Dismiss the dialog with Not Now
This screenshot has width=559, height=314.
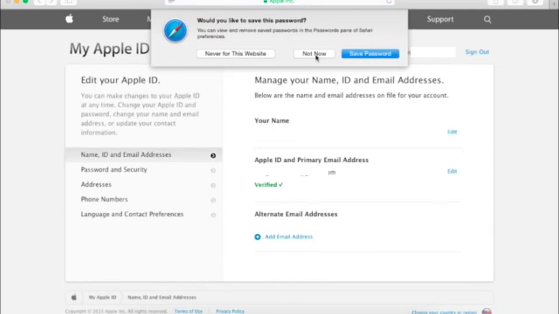click(x=314, y=54)
